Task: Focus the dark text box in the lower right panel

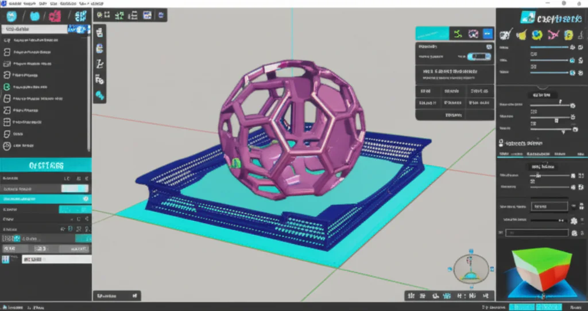Action: click(x=537, y=233)
